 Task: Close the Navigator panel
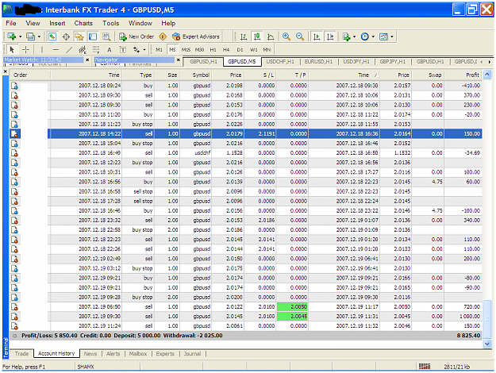click(x=178, y=60)
